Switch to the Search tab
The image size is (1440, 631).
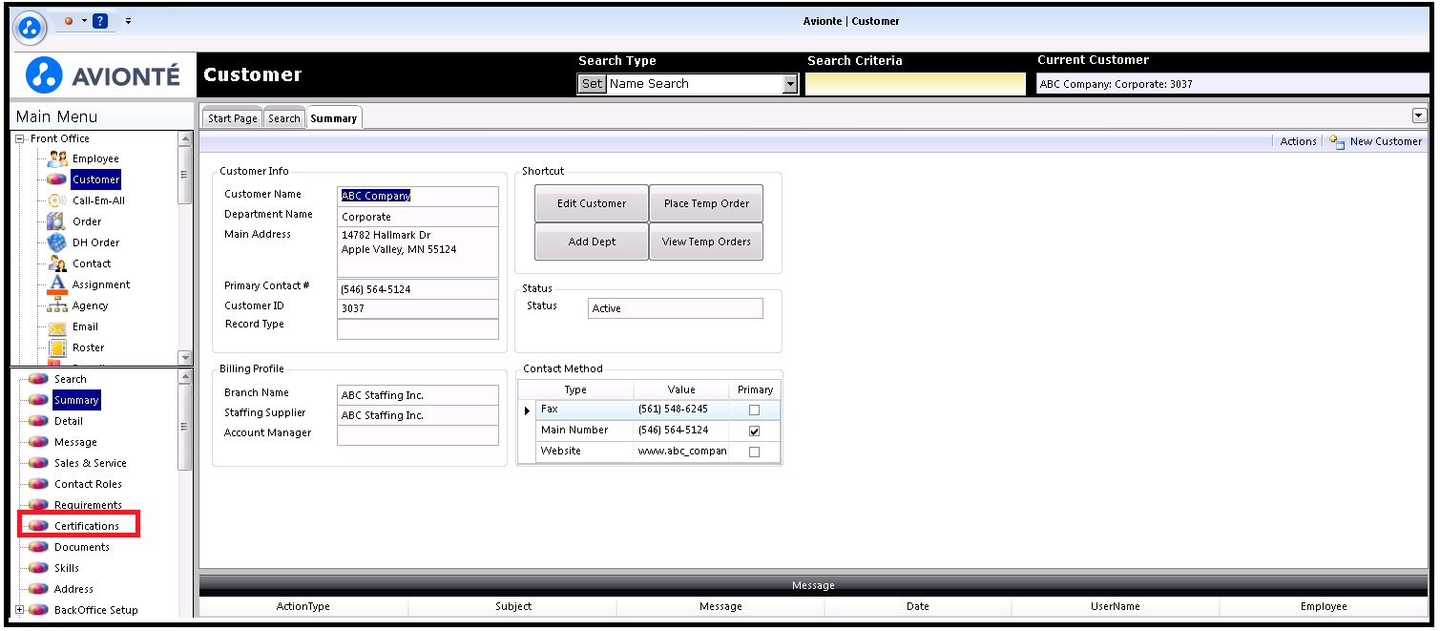point(284,118)
